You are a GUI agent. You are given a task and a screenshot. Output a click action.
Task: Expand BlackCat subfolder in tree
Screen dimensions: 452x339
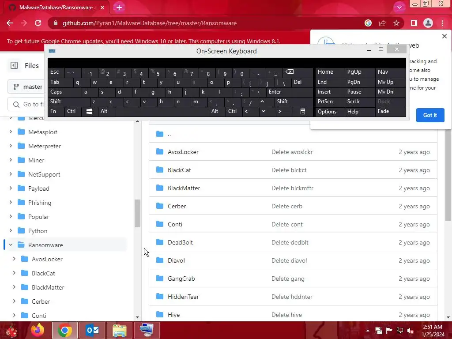(14, 273)
